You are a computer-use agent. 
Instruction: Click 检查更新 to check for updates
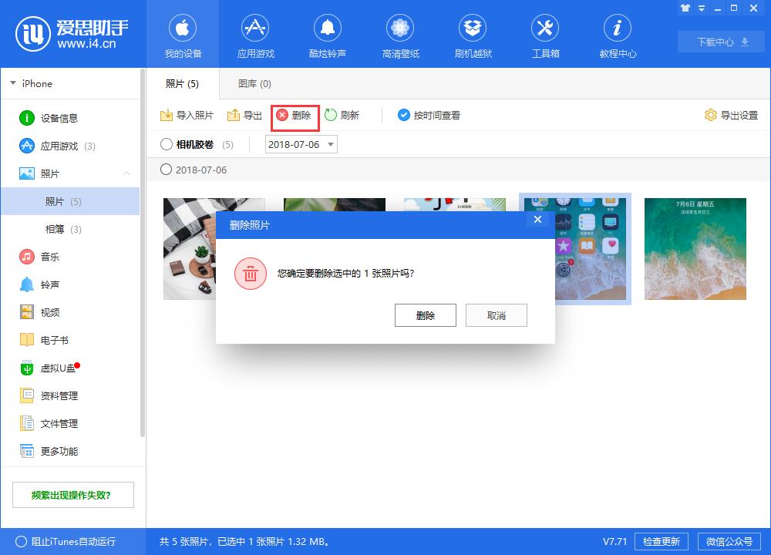pyautogui.click(x=661, y=541)
